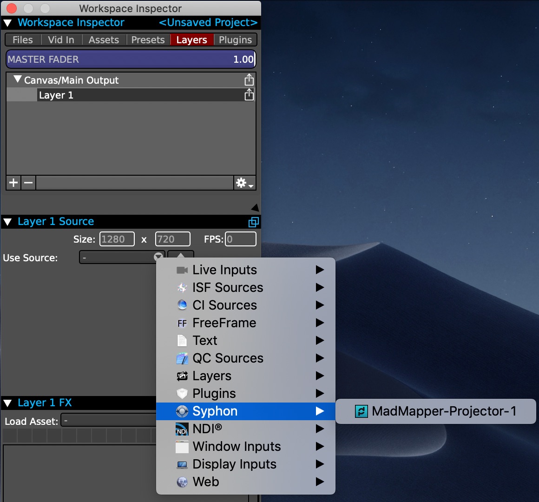The image size is (539, 502).
Task: Pop out the Layer 1 Source panel
Action: tap(253, 222)
